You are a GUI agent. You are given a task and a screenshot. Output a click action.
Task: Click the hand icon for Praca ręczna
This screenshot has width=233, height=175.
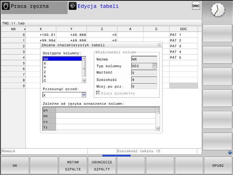[x=6, y=6]
